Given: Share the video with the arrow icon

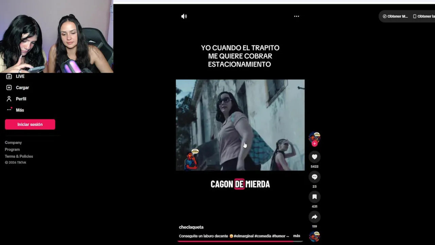Looking at the screenshot, I should pyautogui.click(x=314, y=217).
